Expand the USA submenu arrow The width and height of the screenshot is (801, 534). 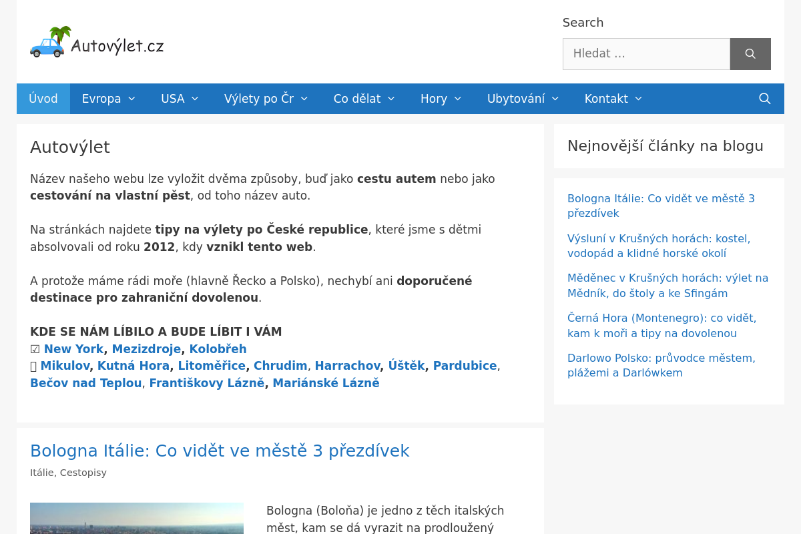pos(195,99)
